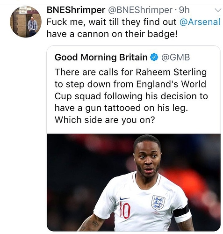This screenshot has height=234, width=223.
Task: Click the Nike swoosh logo on shirt
Action: (124, 199)
